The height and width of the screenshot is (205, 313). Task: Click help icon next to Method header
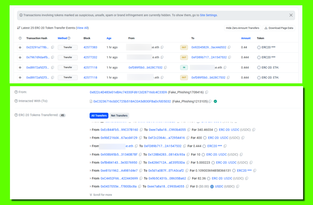(x=69, y=38)
